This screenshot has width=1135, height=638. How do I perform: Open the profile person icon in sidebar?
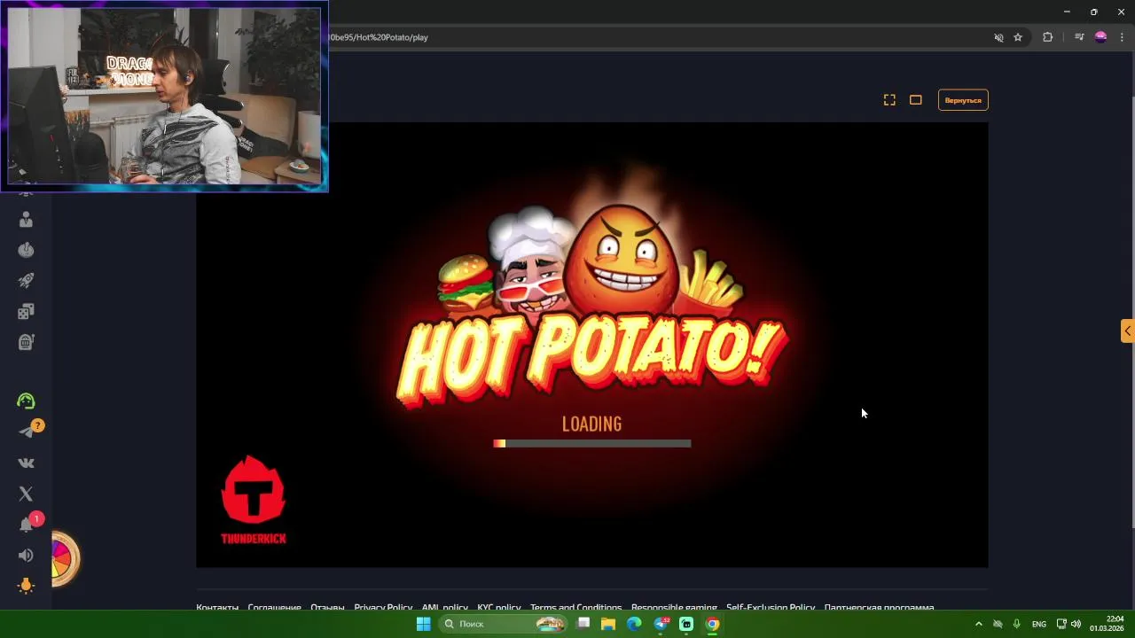pos(26,219)
